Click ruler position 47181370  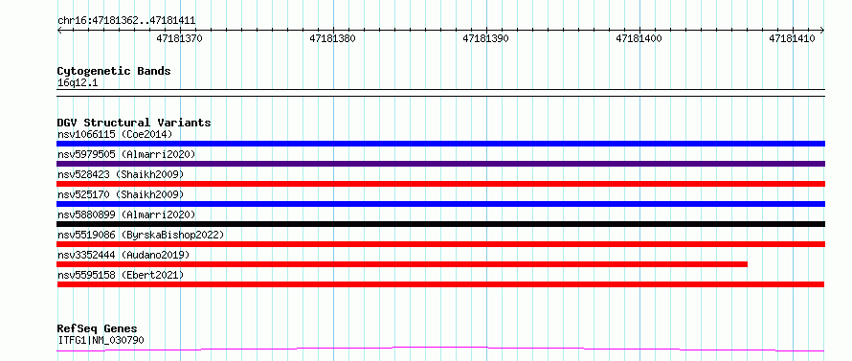[x=179, y=38]
